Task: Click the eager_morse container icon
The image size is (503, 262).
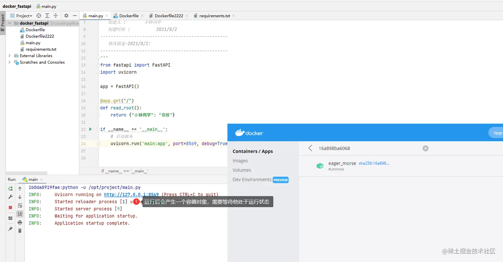Action: pyautogui.click(x=320, y=166)
